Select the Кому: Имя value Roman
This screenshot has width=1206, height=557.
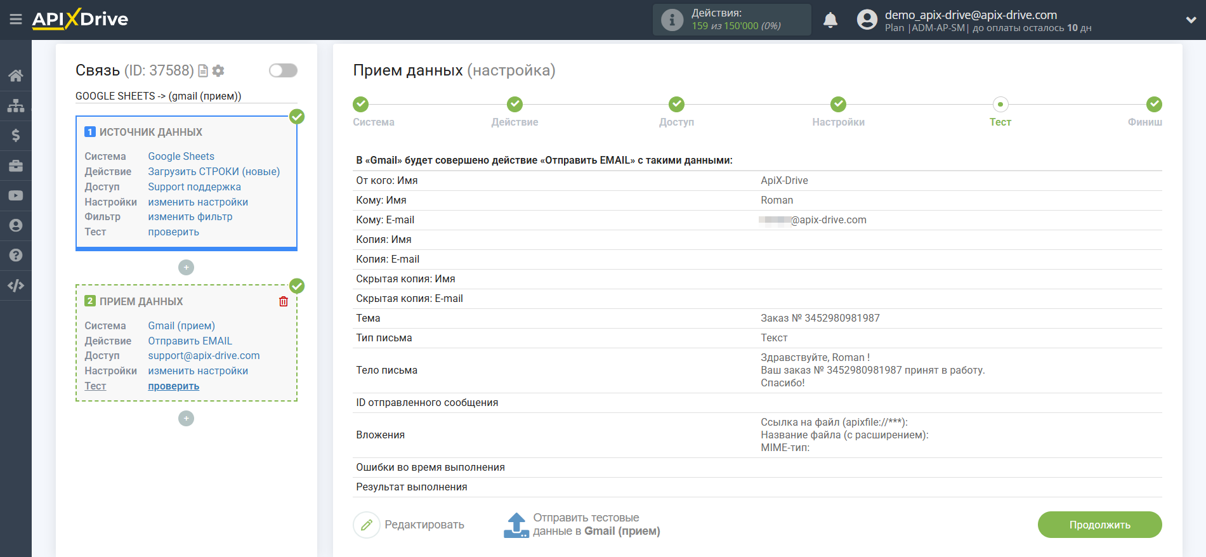[777, 200]
